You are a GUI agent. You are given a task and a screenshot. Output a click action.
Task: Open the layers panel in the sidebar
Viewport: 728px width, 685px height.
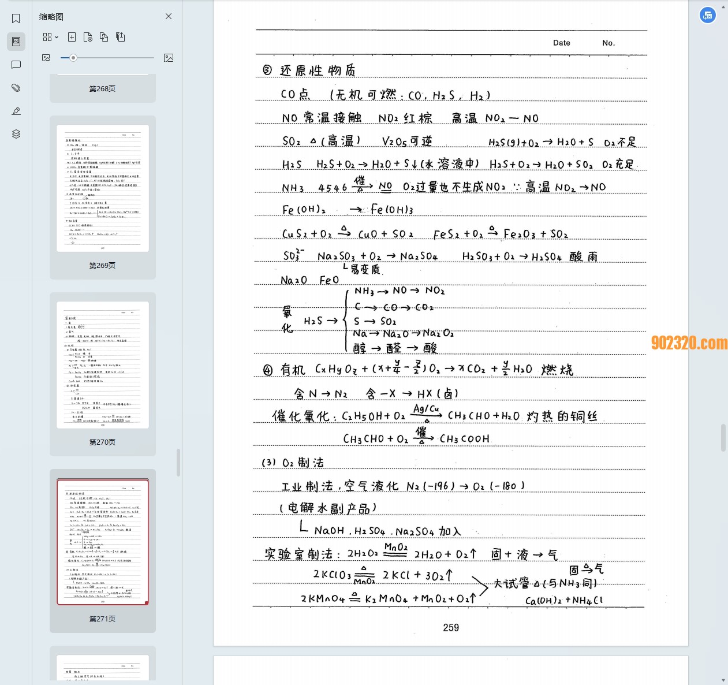[16, 134]
